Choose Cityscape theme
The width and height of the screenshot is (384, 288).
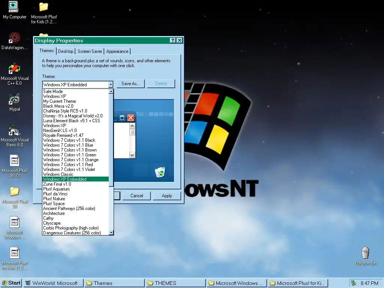[76, 223]
